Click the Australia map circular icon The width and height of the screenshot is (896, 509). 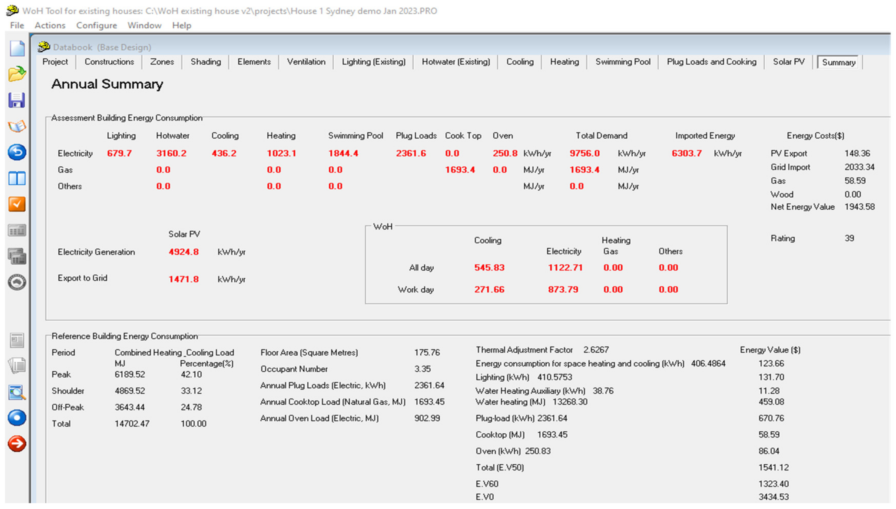17,282
